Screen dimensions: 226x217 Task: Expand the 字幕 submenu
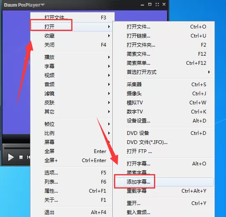tap(72, 66)
